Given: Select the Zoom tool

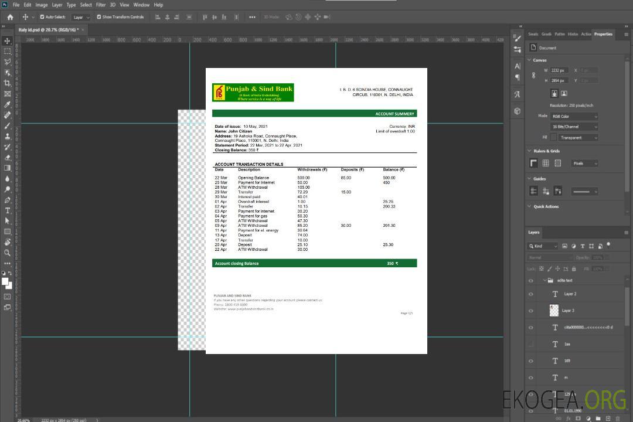Looking at the screenshot, I should [x=7, y=253].
